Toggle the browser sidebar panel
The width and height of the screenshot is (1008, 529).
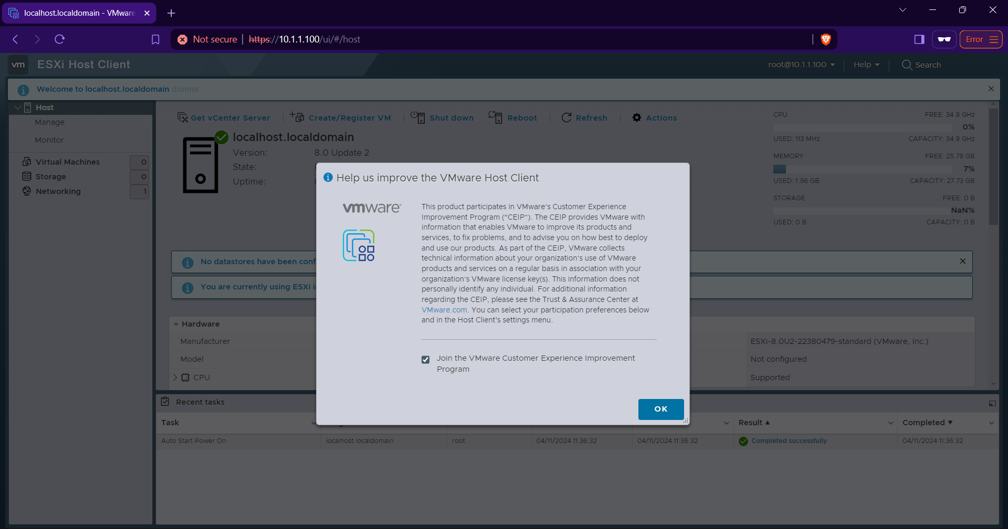pos(919,39)
